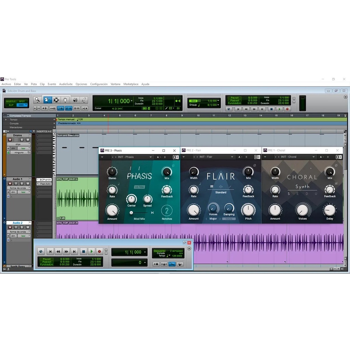Click Pre-roll button in floating Transport
The image size is (350, 350).
coord(47,259)
